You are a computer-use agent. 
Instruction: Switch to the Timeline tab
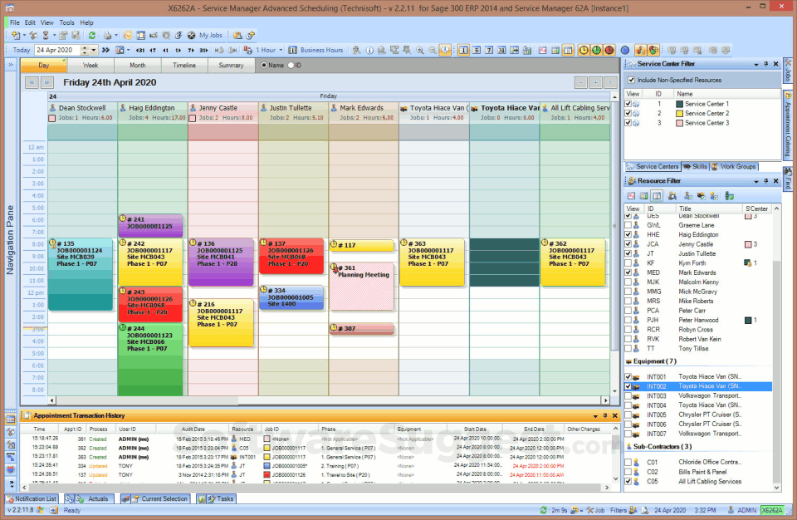184,66
